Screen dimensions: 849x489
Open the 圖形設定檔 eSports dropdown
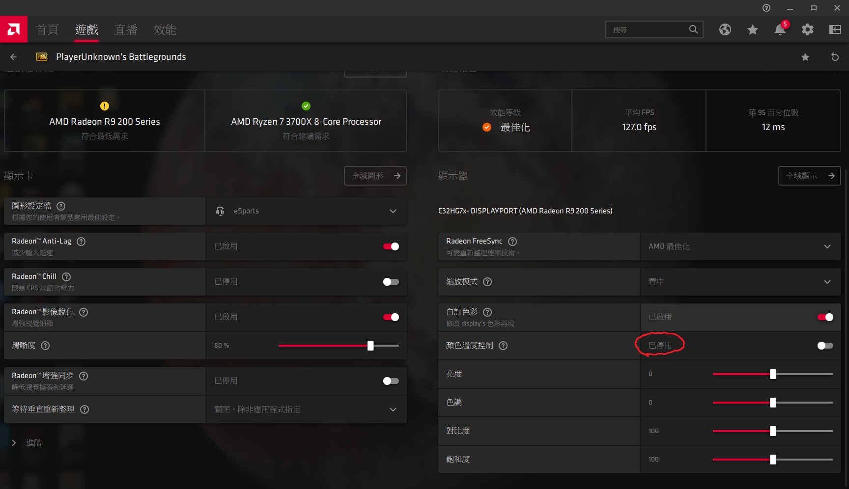[306, 211]
